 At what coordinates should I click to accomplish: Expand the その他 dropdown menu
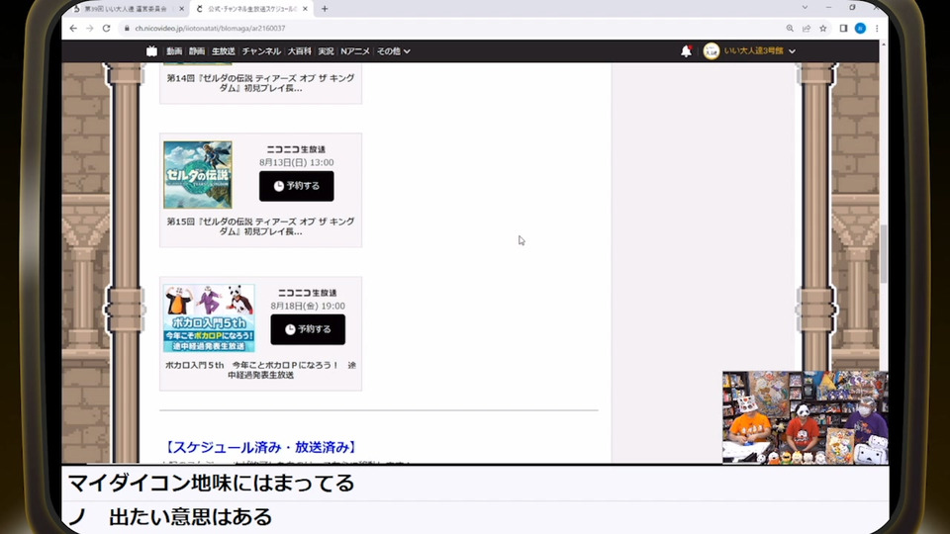pyautogui.click(x=393, y=51)
